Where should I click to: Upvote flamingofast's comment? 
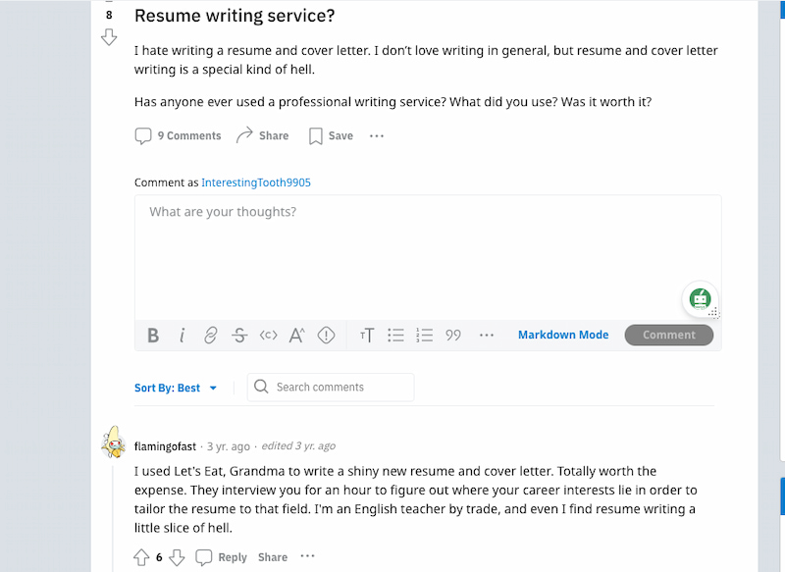coord(141,557)
